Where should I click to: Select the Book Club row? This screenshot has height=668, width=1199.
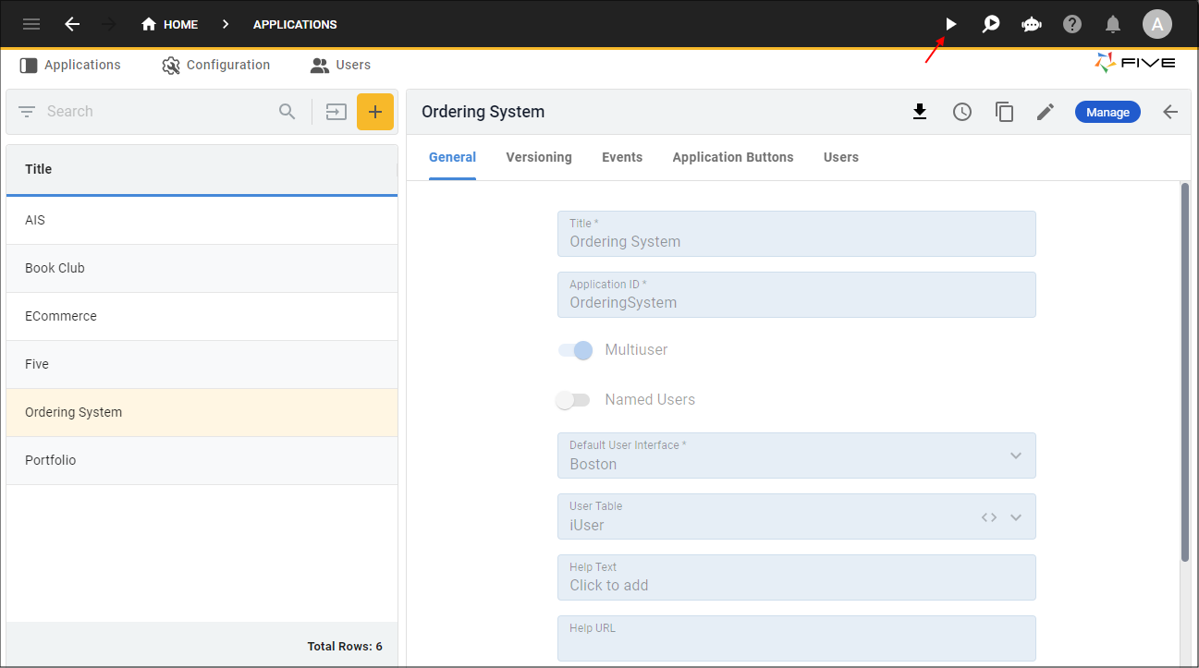click(x=202, y=268)
